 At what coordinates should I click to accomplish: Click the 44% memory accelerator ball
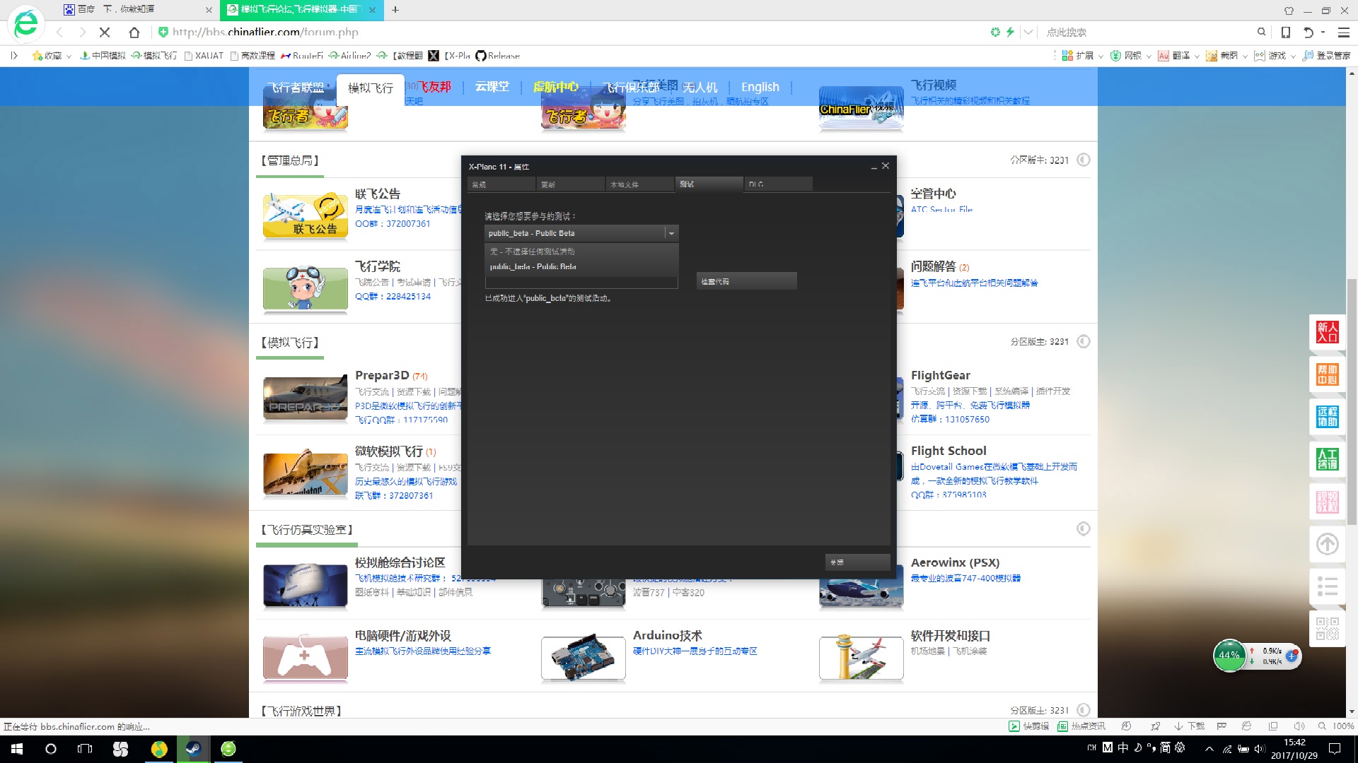click(x=1229, y=655)
